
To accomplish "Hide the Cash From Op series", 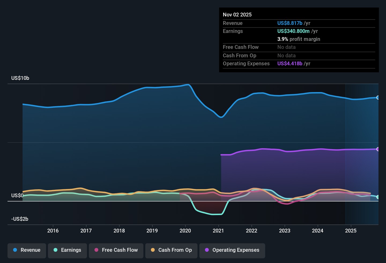I will (x=171, y=250).
